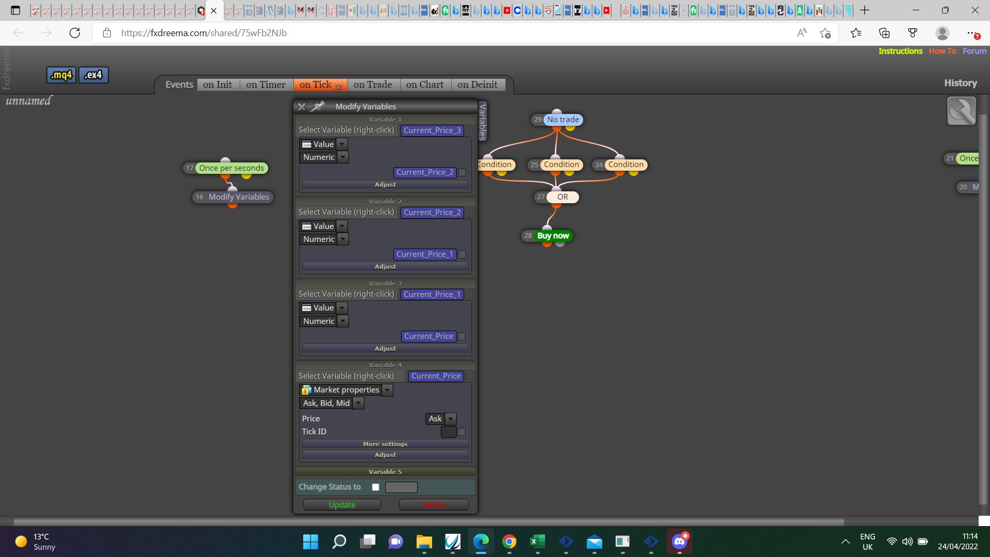Screen dimensions: 990x557
Task: Open the Instructions link
Action: click(900, 51)
